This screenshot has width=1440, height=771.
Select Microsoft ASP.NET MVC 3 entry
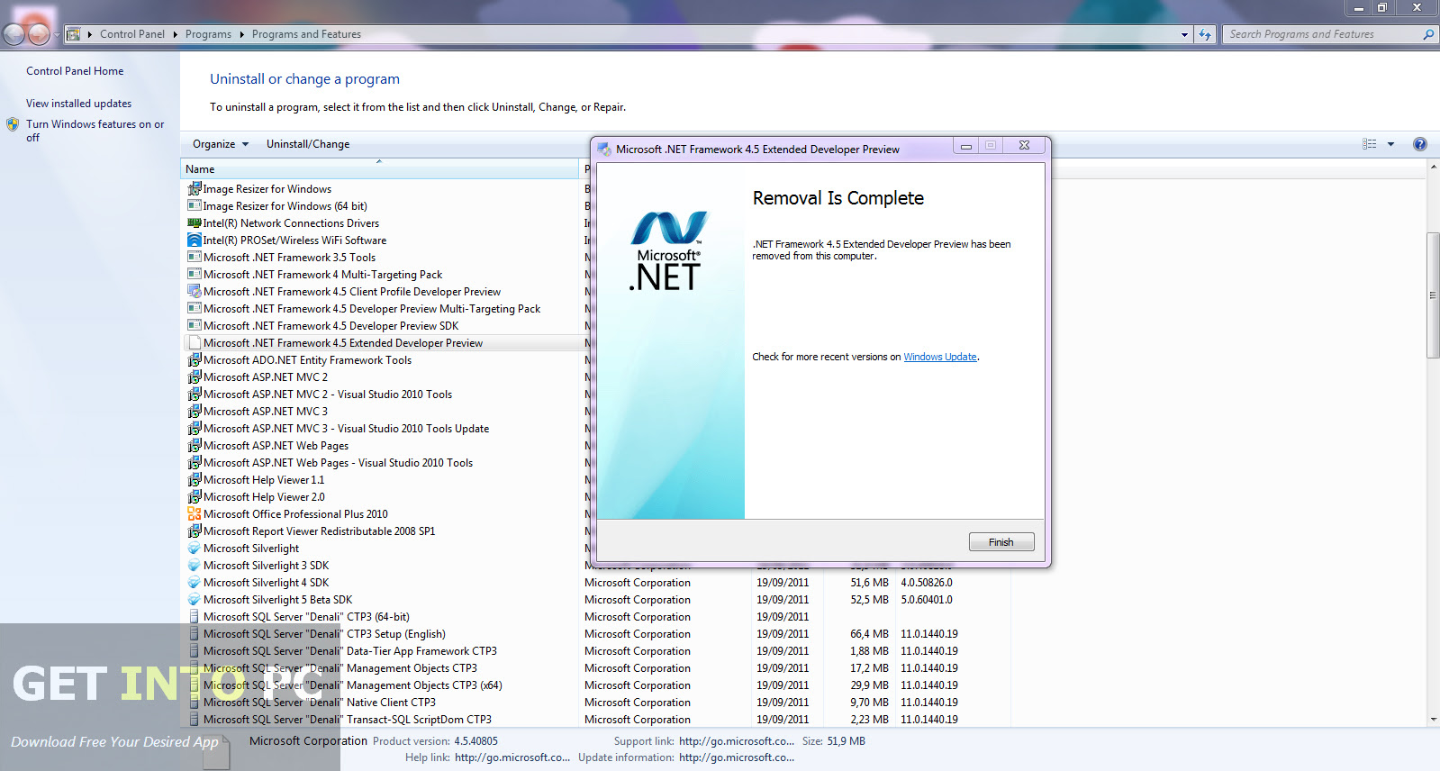tap(266, 412)
